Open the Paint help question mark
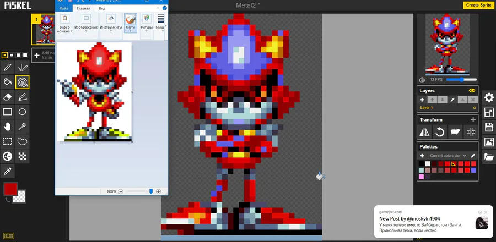 [164, 8]
